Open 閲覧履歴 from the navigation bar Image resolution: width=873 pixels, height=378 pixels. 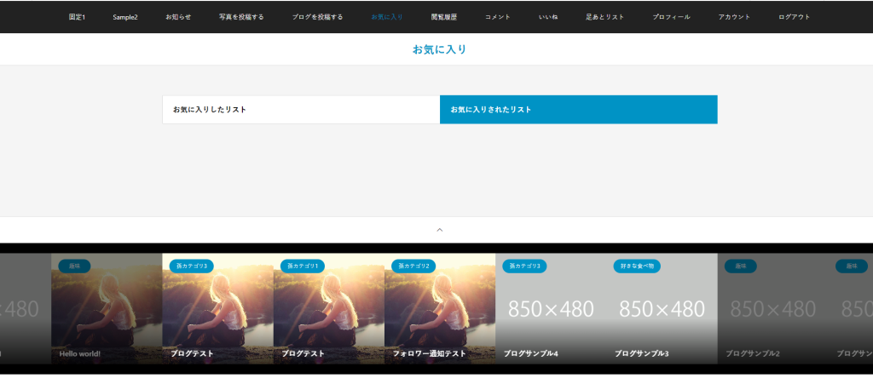[x=444, y=17]
